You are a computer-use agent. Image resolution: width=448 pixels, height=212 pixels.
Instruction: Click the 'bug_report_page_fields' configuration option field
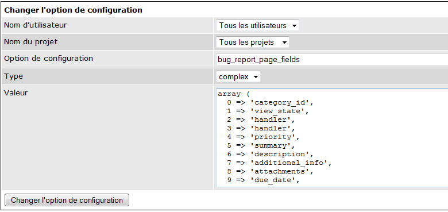click(x=332, y=59)
